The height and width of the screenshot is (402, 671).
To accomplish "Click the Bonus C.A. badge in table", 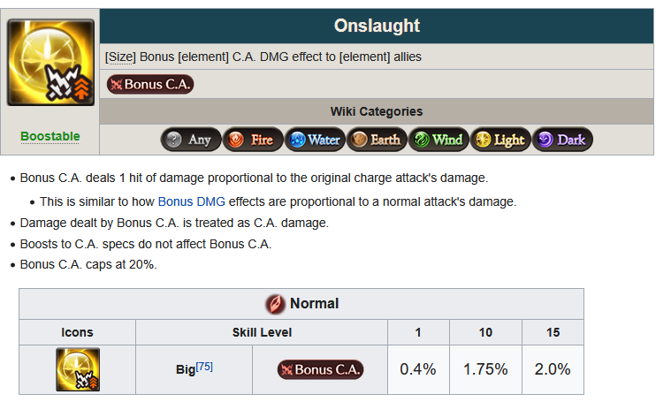I will (x=320, y=369).
